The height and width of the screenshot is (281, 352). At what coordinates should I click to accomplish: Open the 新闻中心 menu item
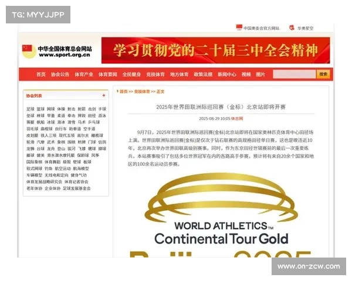(x=226, y=74)
